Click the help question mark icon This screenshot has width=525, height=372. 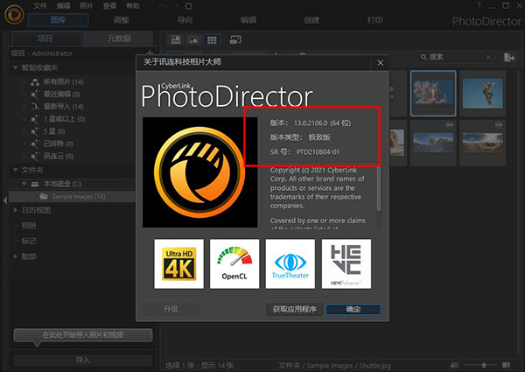(479, 5)
